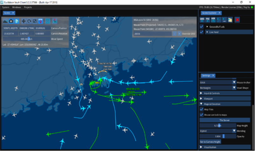Click the GossesBluff.uds row label
The width and height of the screenshot is (255, 151).
click(217, 27)
